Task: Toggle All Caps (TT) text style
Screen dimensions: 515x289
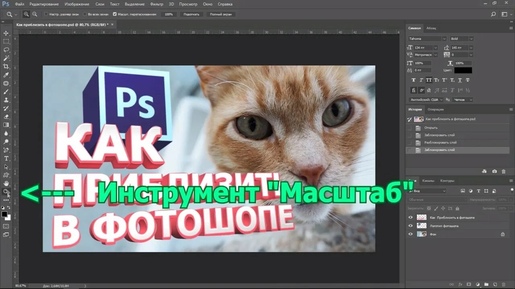Action: [x=429, y=80]
